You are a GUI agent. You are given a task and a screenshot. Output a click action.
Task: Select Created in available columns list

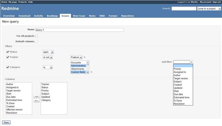pyautogui.click(x=19, y=106)
